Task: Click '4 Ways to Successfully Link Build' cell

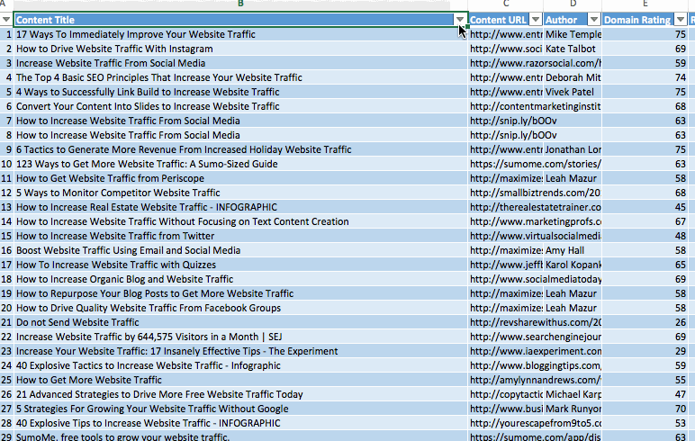Action: tap(240, 92)
